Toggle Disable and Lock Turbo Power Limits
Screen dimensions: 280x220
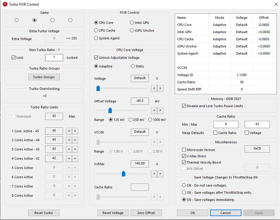(184, 106)
